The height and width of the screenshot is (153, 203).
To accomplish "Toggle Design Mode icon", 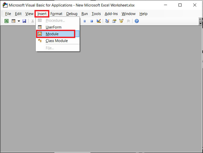I will tap(99, 21).
